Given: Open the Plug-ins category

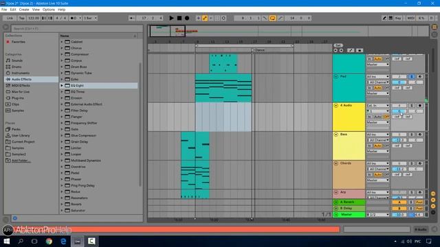Looking at the screenshot, I should pyautogui.click(x=18, y=98).
